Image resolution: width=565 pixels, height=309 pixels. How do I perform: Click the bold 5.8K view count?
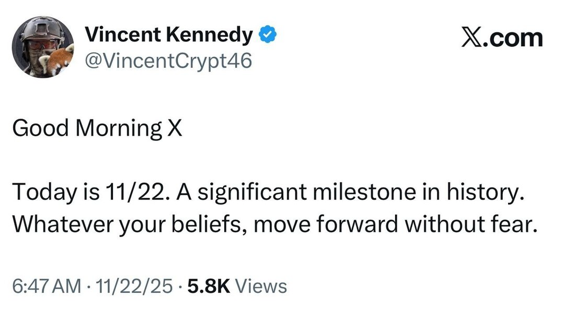(x=208, y=286)
